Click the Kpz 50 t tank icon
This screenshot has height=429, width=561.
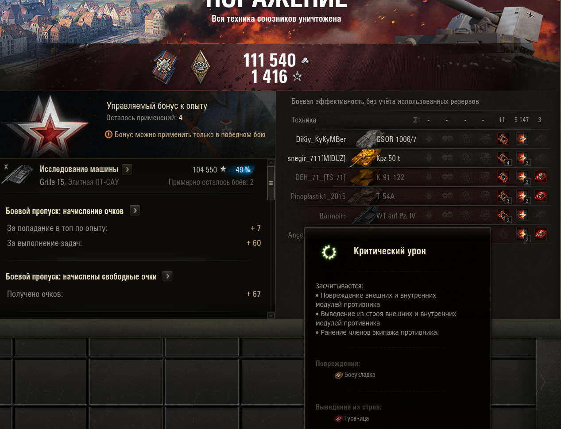pos(363,158)
